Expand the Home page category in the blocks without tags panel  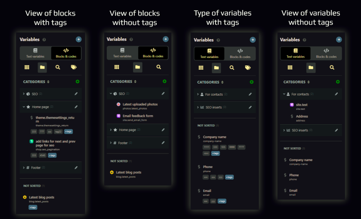(111, 130)
